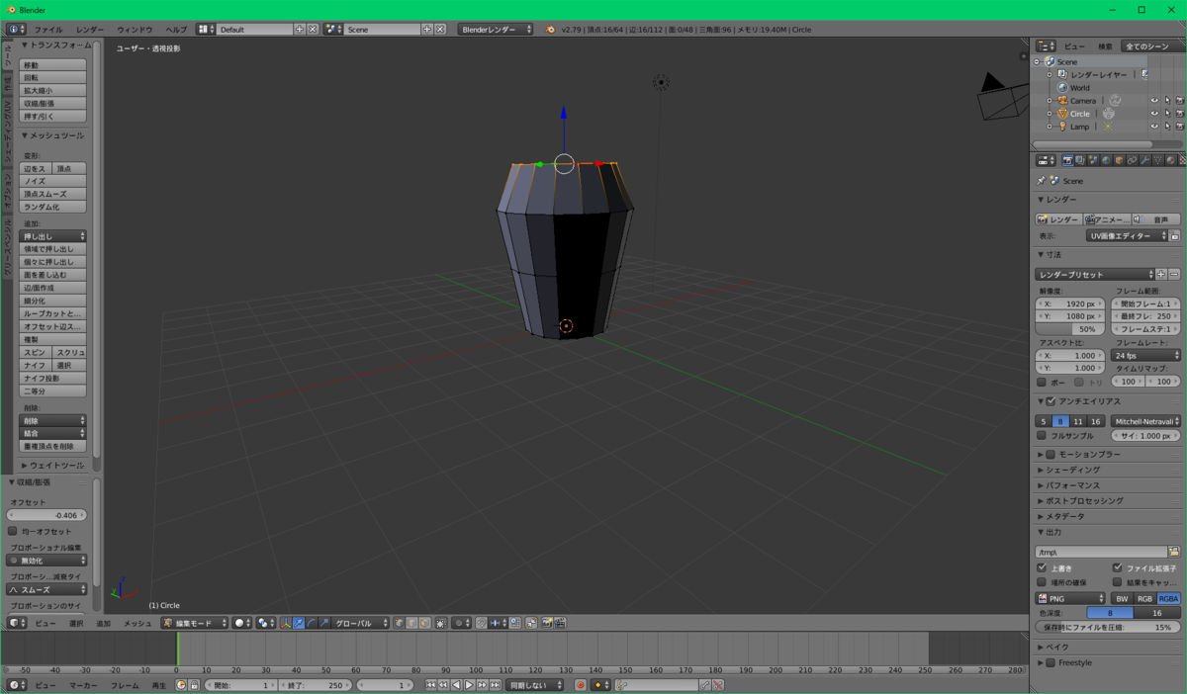Open the Constraints properties tab (chain icon)
This screenshot has width=1187, height=694.
(1132, 160)
